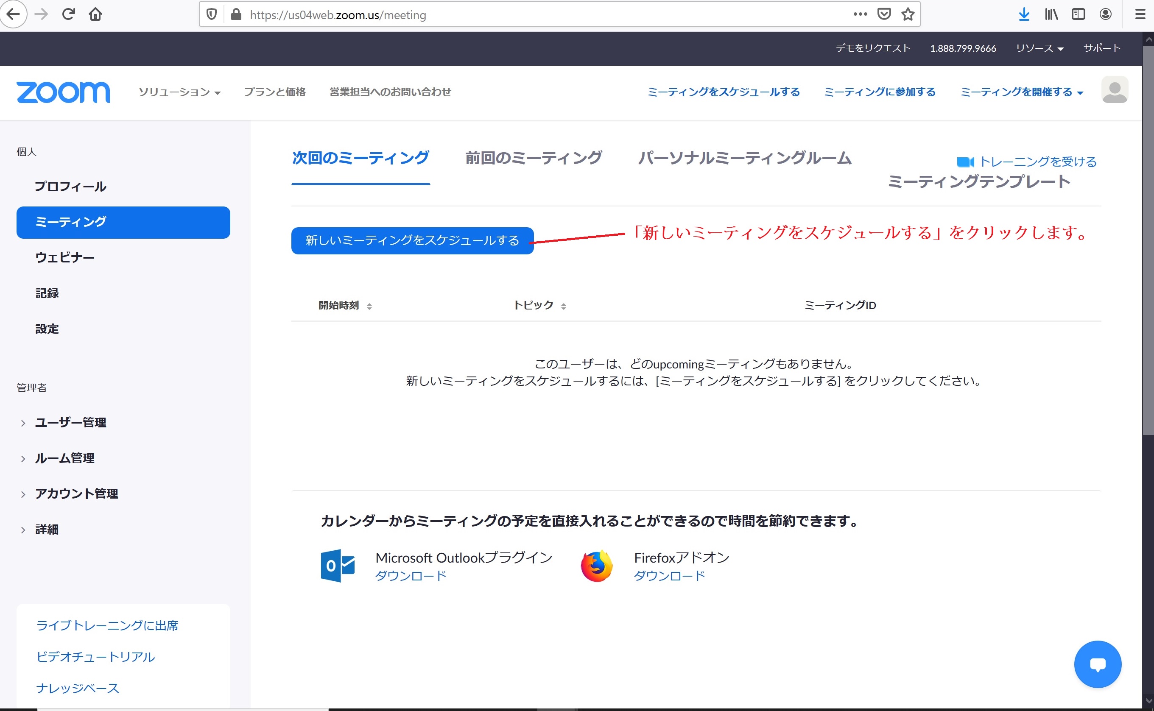Screen dimensions: 1154x711
Task: Open the パーソナルミーティングルーム tab
Action: pos(745,158)
